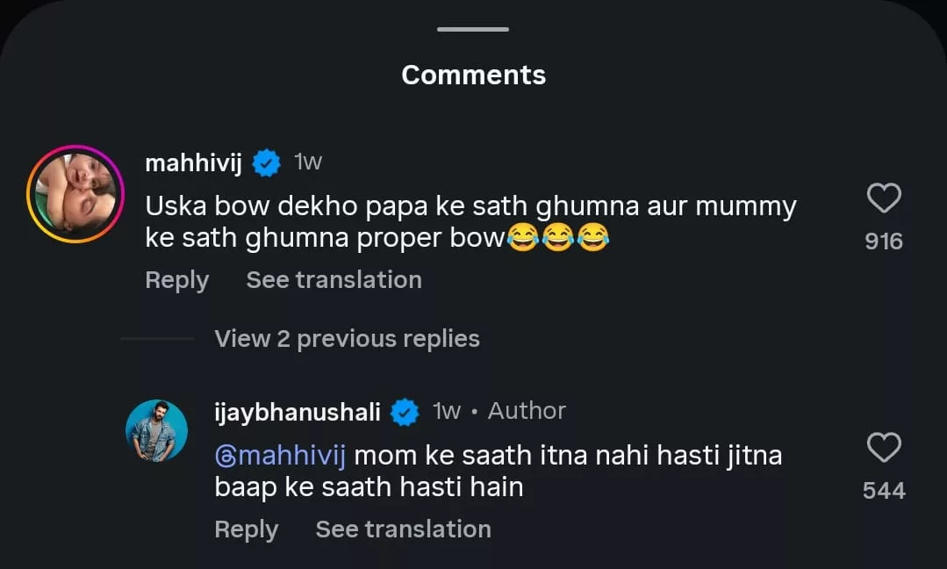Tap the Author label on the reply

point(527,411)
